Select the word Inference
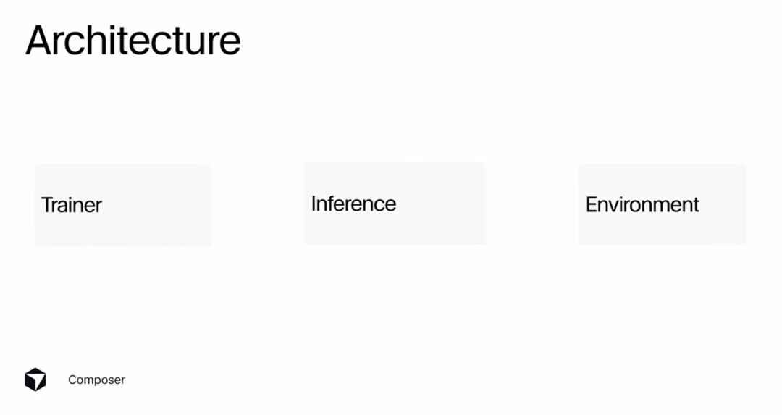Viewport: 782px width, 415px height. 353,204
